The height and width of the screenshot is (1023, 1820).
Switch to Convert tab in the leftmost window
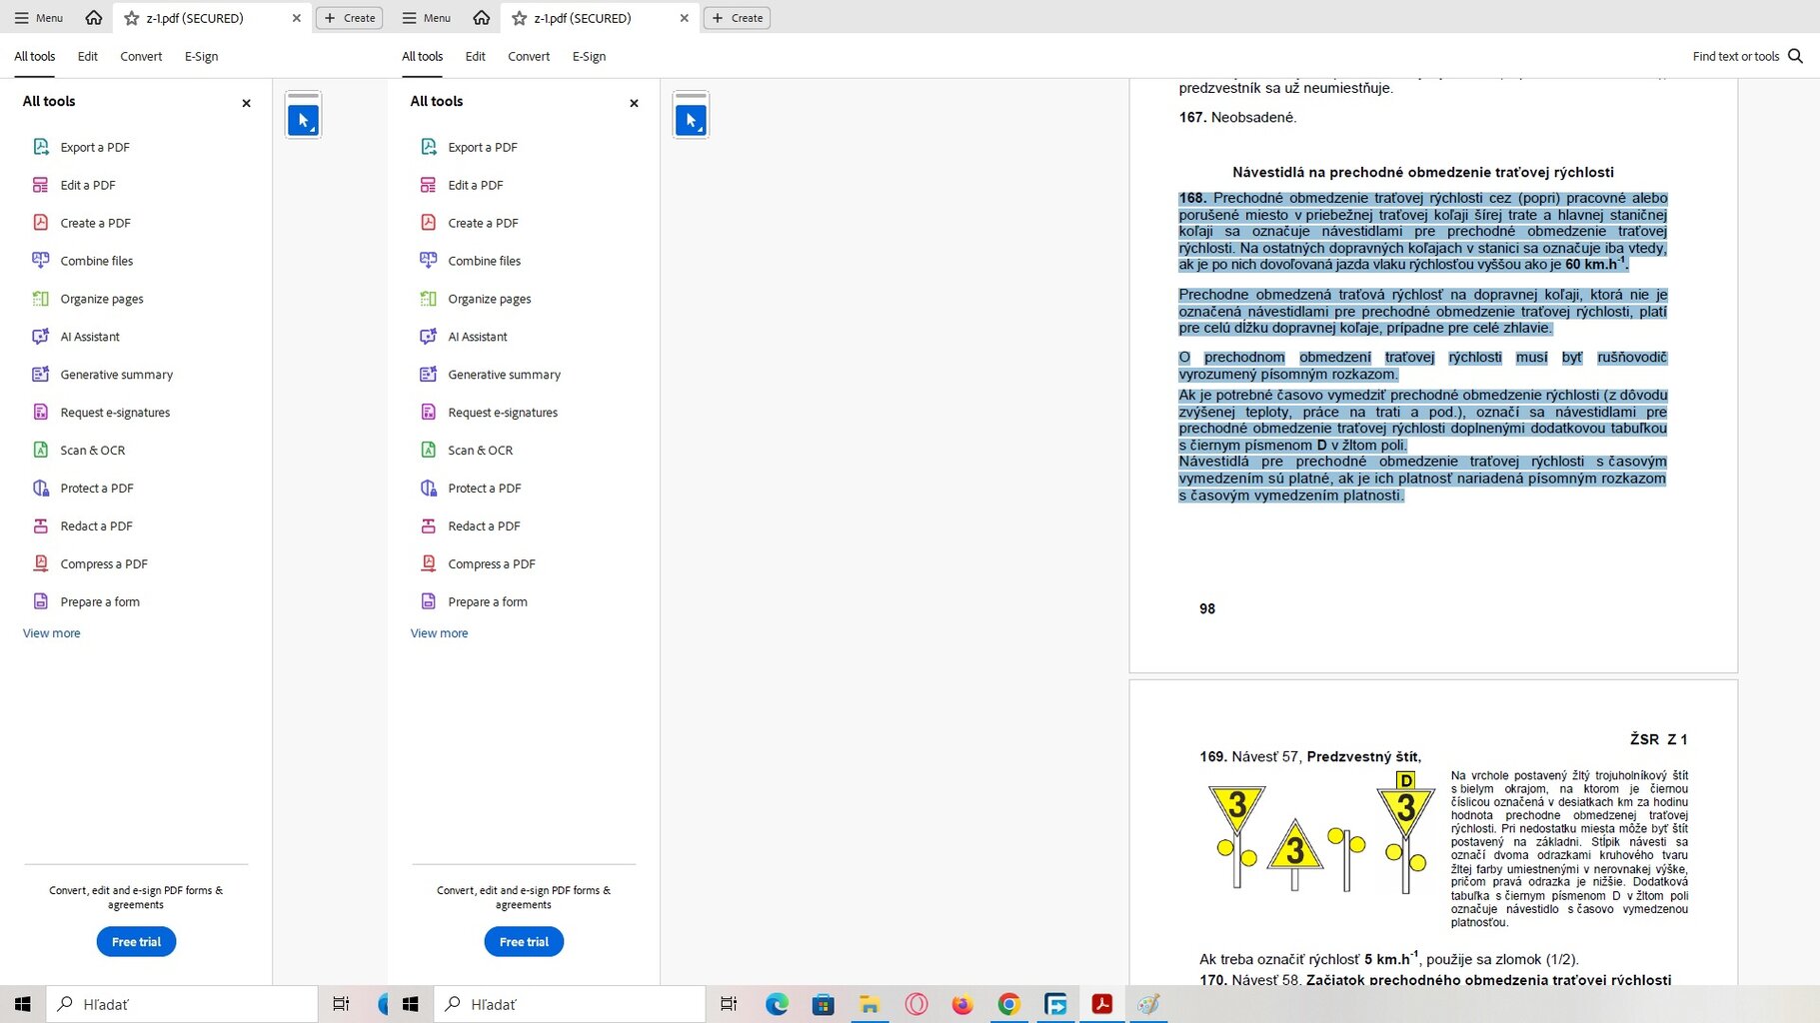click(x=141, y=56)
